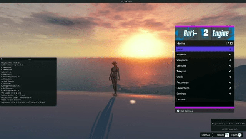Select the Protections menu entry
Image resolution: width=246 pixels, height=139 pixels.
coord(204,88)
